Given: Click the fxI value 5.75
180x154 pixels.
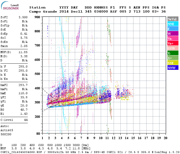Looking at the screenshot, I should 24,38.
